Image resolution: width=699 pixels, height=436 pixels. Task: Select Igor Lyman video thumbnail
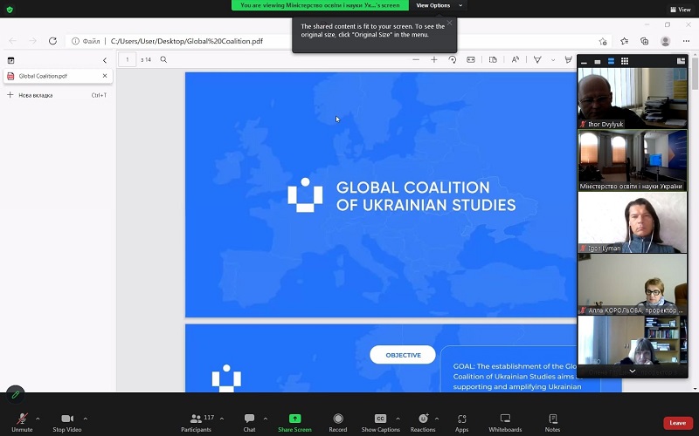632,222
